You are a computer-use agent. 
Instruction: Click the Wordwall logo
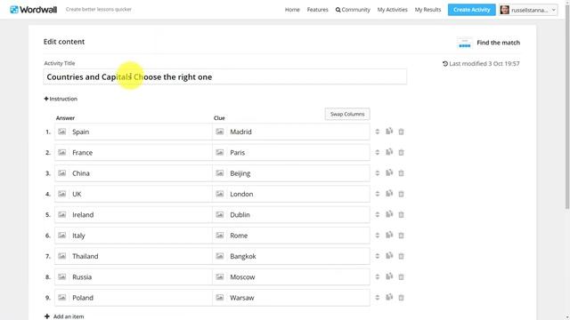point(33,10)
